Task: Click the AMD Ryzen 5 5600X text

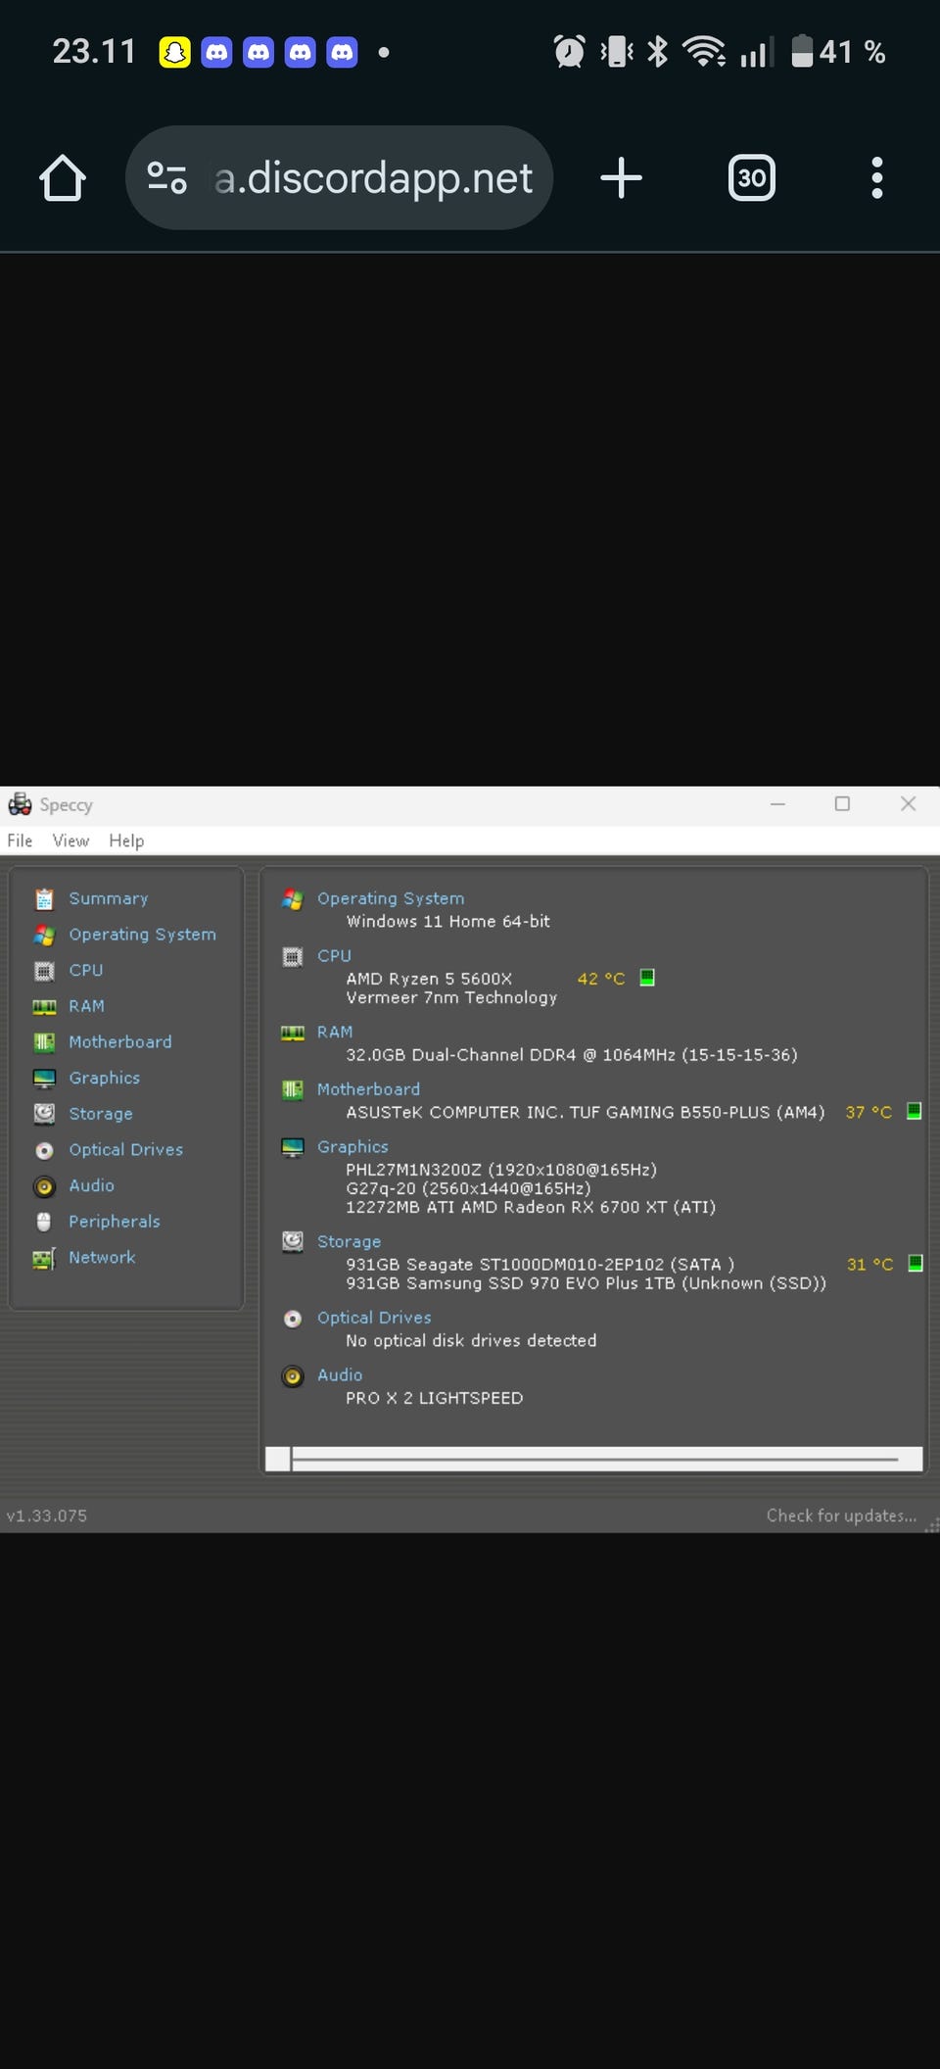Action: [x=429, y=979]
